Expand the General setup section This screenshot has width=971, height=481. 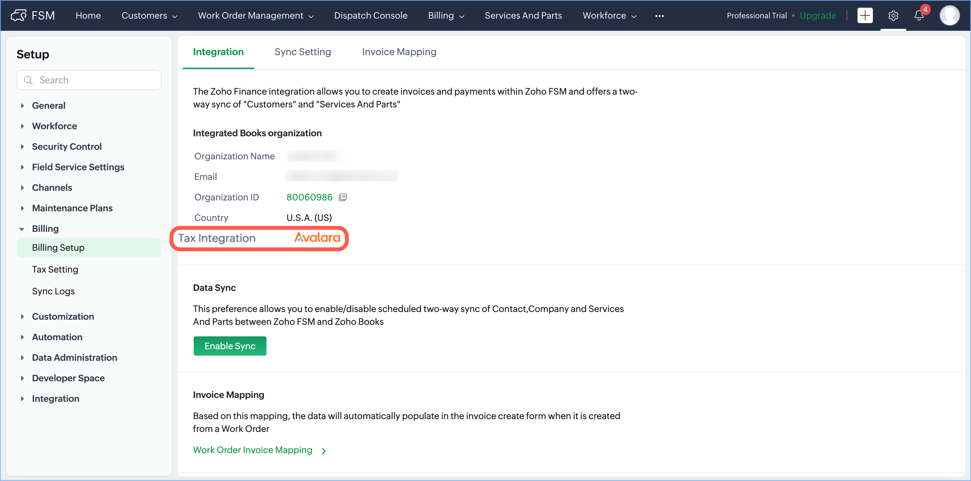point(22,105)
